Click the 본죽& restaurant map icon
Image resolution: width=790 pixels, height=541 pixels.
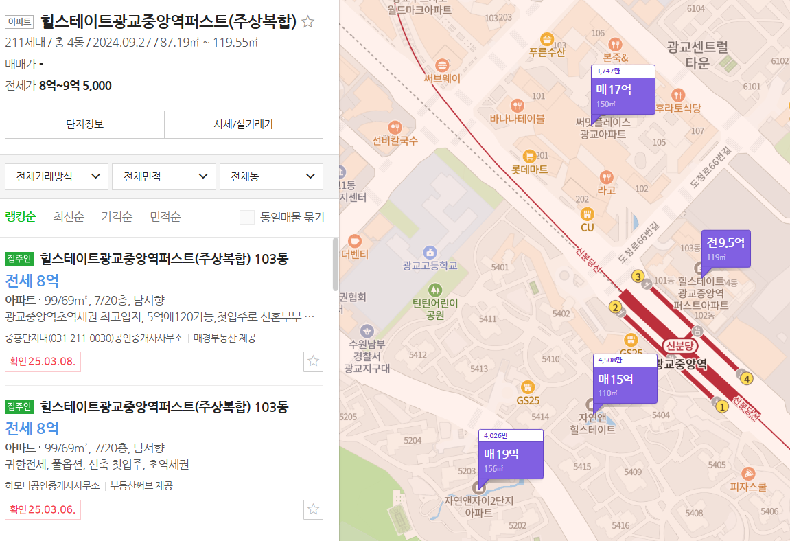click(615, 45)
